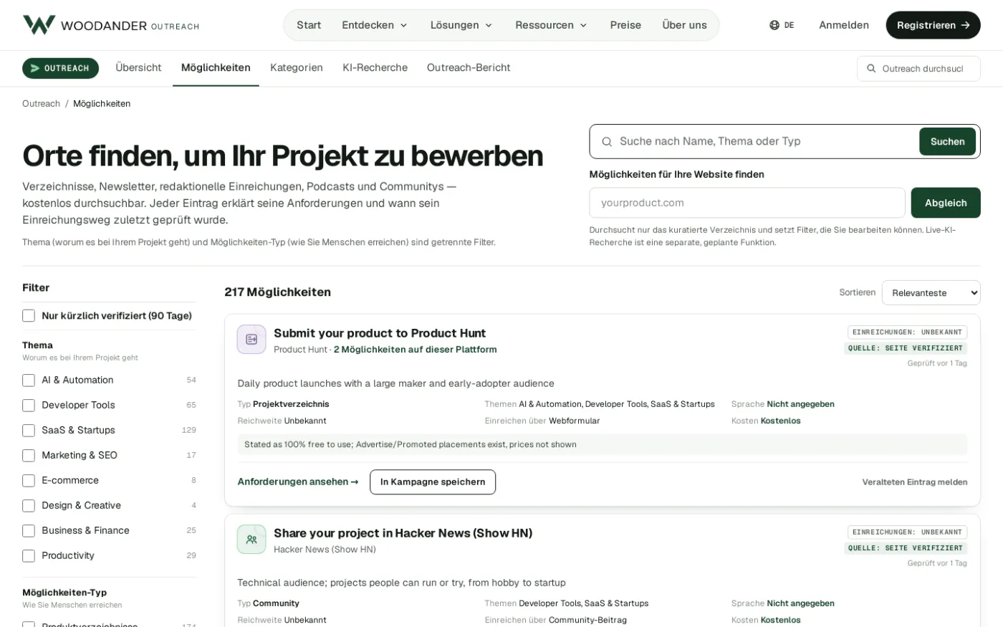The height and width of the screenshot is (627, 1003).
Task: Click the Registrieren button
Action: click(x=933, y=25)
